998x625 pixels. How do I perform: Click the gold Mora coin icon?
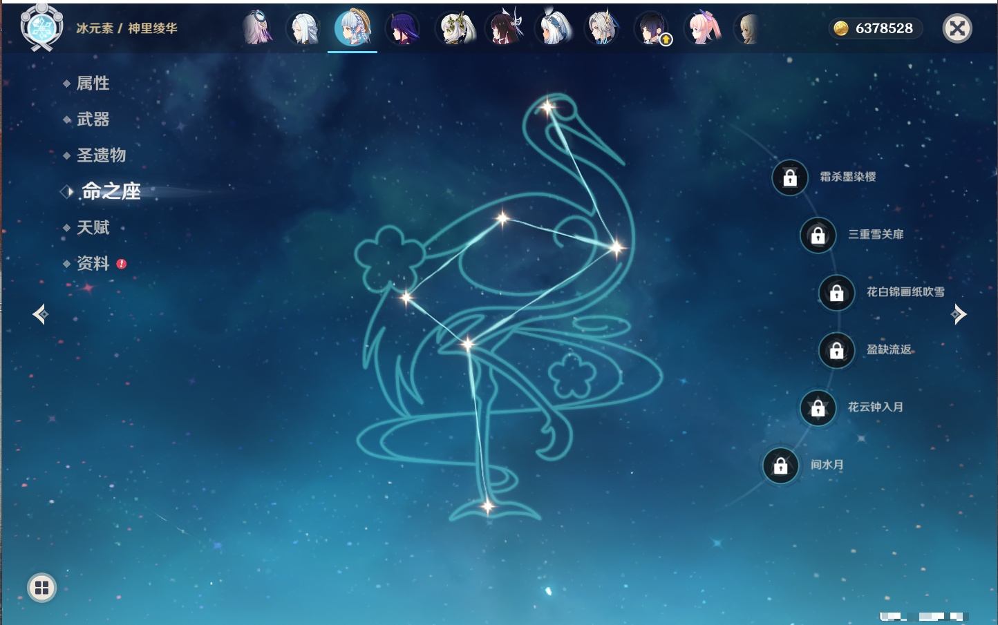point(840,28)
